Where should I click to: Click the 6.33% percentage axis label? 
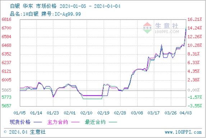pyautogui.click(x=193, y=63)
